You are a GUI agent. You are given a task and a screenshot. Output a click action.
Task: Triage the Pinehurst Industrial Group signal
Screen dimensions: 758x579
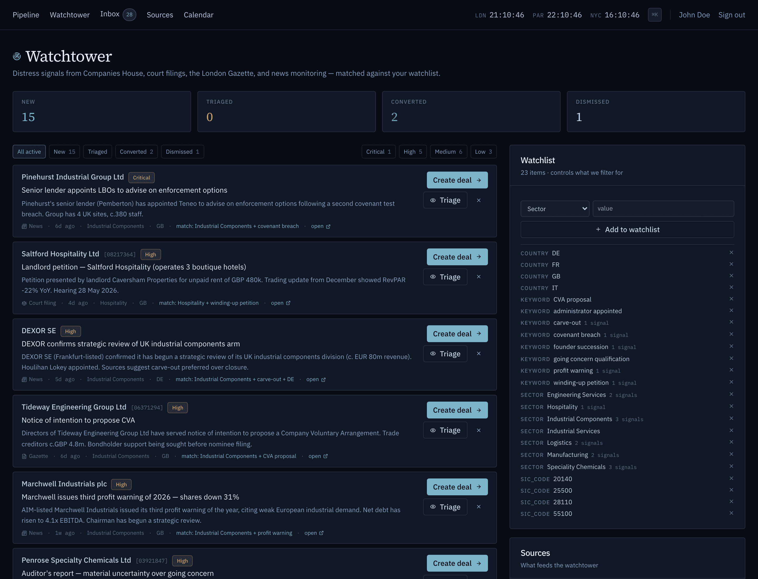[445, 200]
